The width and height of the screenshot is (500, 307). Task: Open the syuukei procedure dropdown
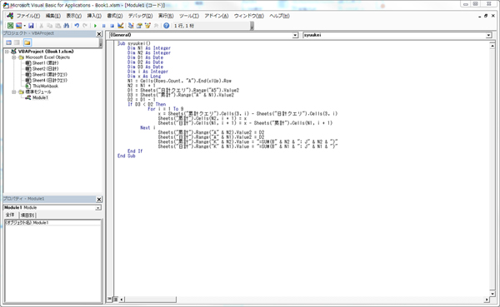point(489,35)
